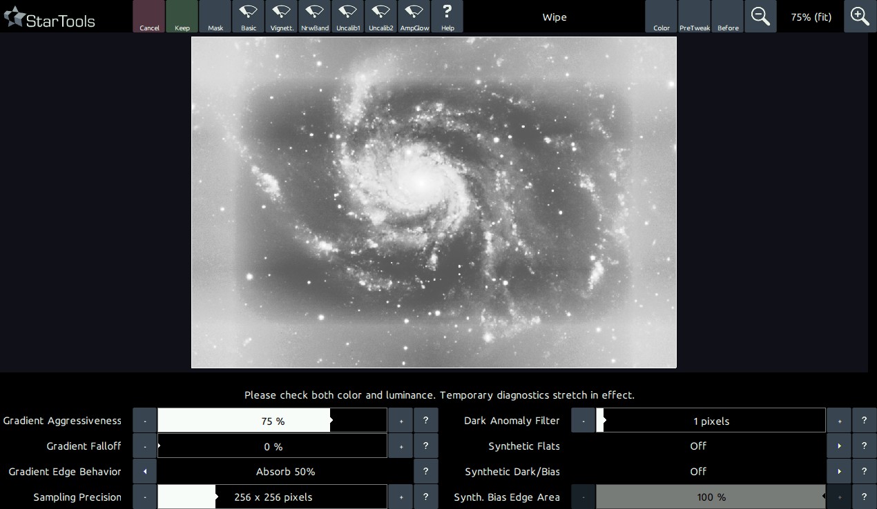This screenshot has height=509, width=877.
Task: Apply the Vignetting preset
Action: 281,17
